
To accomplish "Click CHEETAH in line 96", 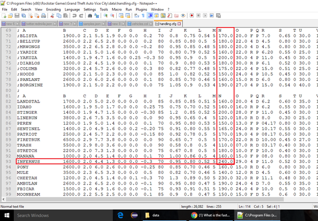I will point(27,178).
